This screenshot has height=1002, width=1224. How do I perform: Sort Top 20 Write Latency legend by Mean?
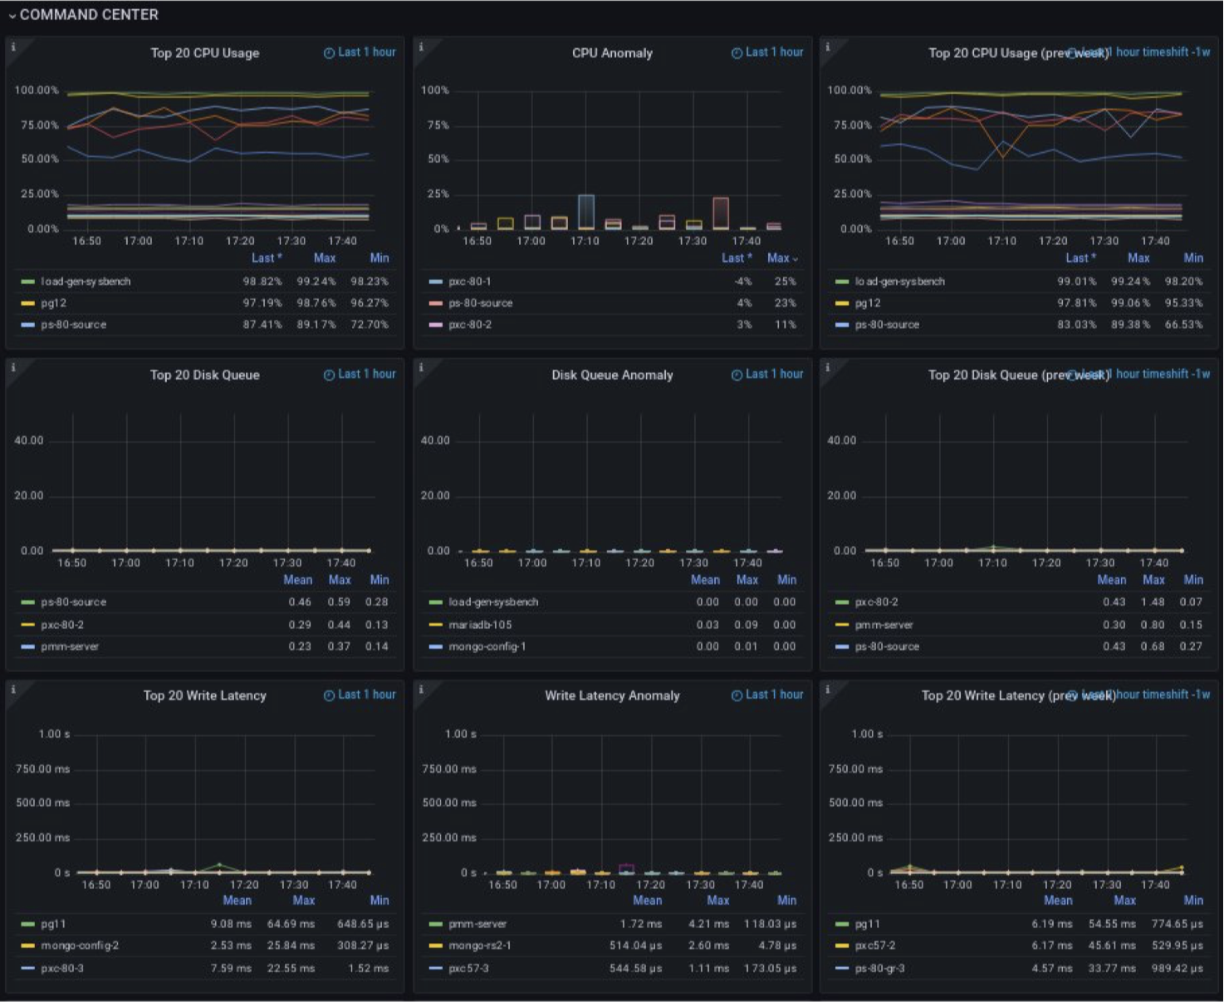point(237,901)
